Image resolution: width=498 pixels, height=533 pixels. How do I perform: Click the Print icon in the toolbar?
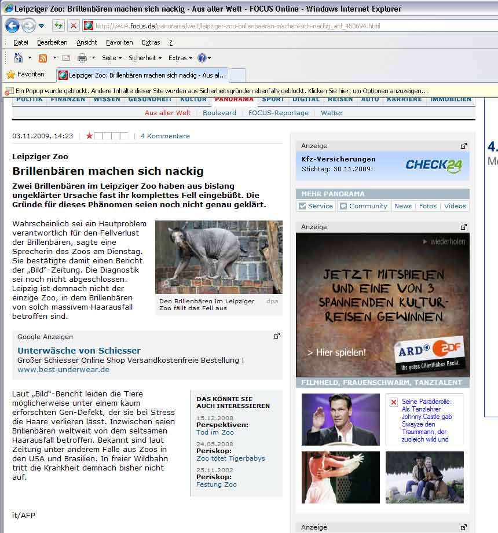pos(82,58)
